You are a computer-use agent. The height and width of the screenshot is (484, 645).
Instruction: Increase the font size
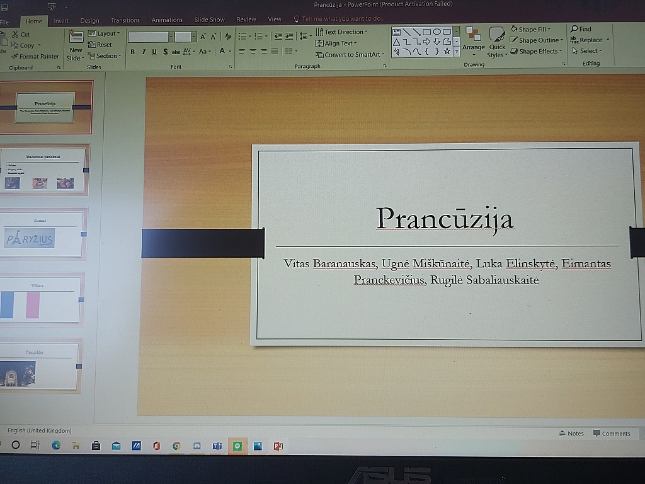[x=203, y=37]
